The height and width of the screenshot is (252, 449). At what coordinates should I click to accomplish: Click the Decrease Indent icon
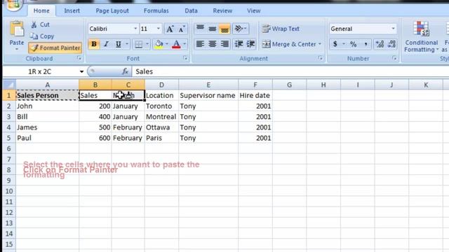[239, 44]
